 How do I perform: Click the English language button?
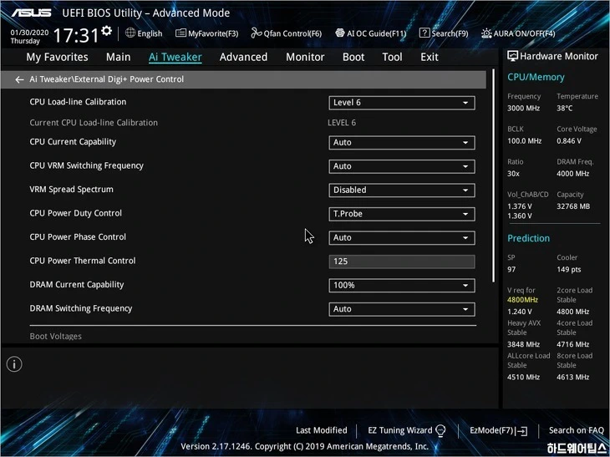coord(150,33)
